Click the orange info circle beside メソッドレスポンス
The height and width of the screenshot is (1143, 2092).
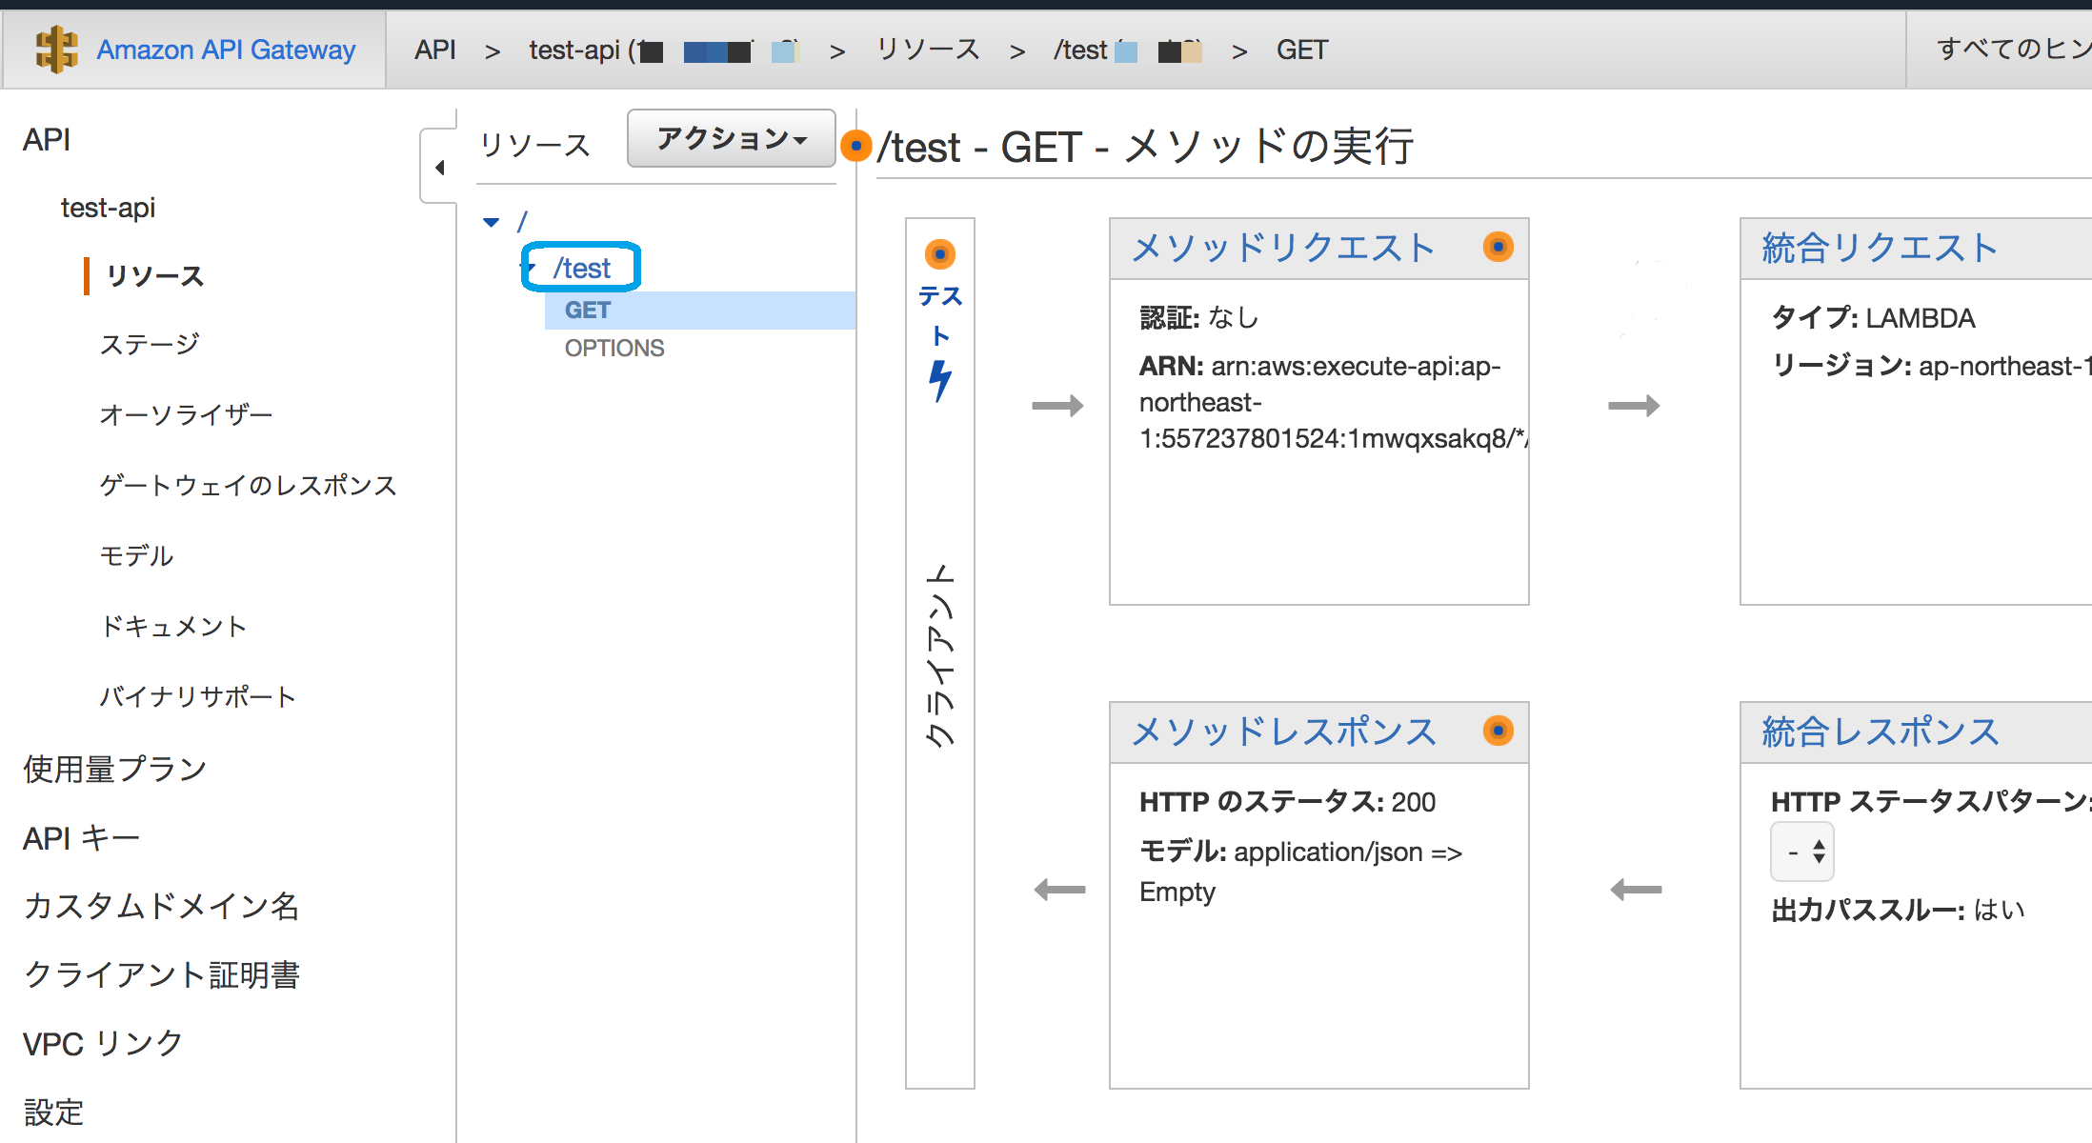[x=1498, y=732]
